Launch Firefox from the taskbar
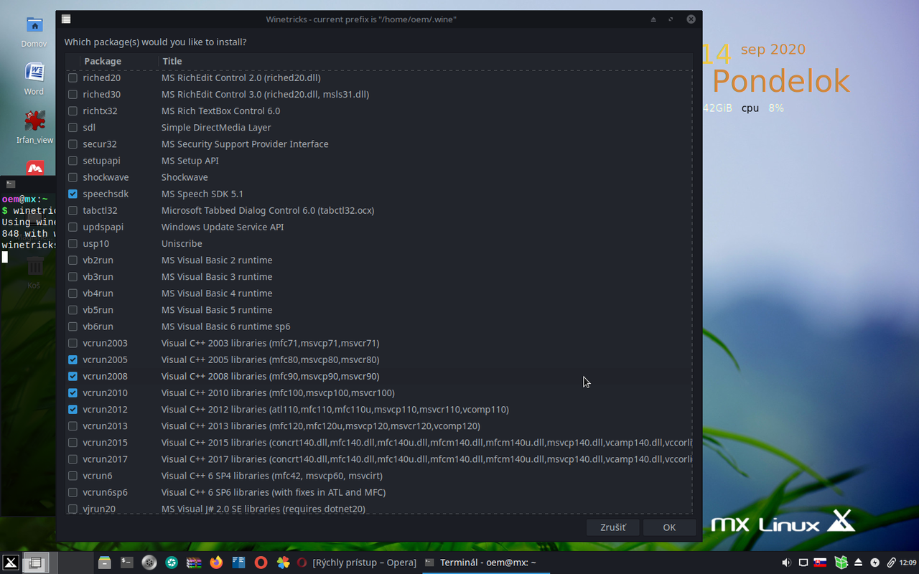The width and height of the screenshot is (919, 574). click(x=216, y=563)
